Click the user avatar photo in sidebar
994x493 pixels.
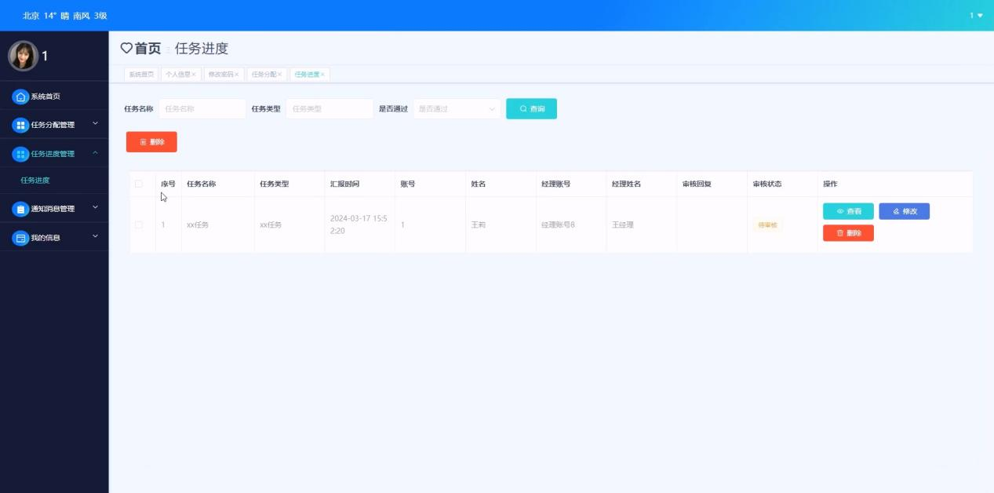tap(23, 56)
